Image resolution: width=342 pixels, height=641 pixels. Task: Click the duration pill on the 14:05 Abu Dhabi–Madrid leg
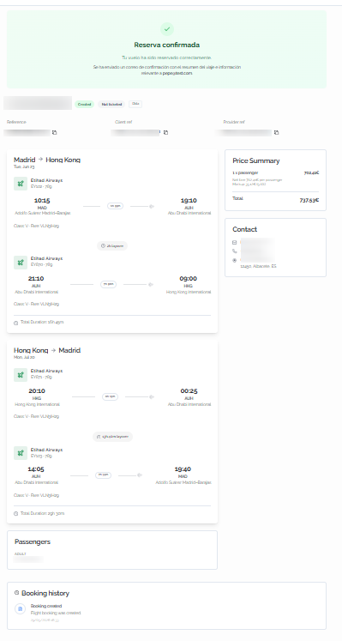pyautogui.click(x=103, y=475)
